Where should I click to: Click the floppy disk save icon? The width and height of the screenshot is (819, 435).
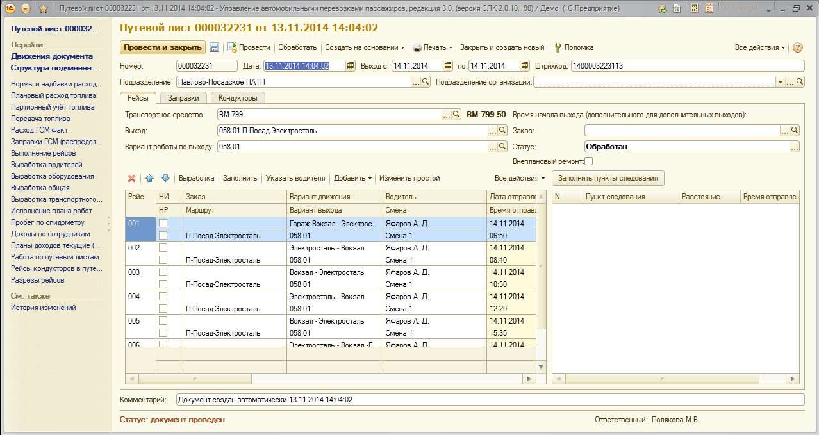click(x=215, y=47)
